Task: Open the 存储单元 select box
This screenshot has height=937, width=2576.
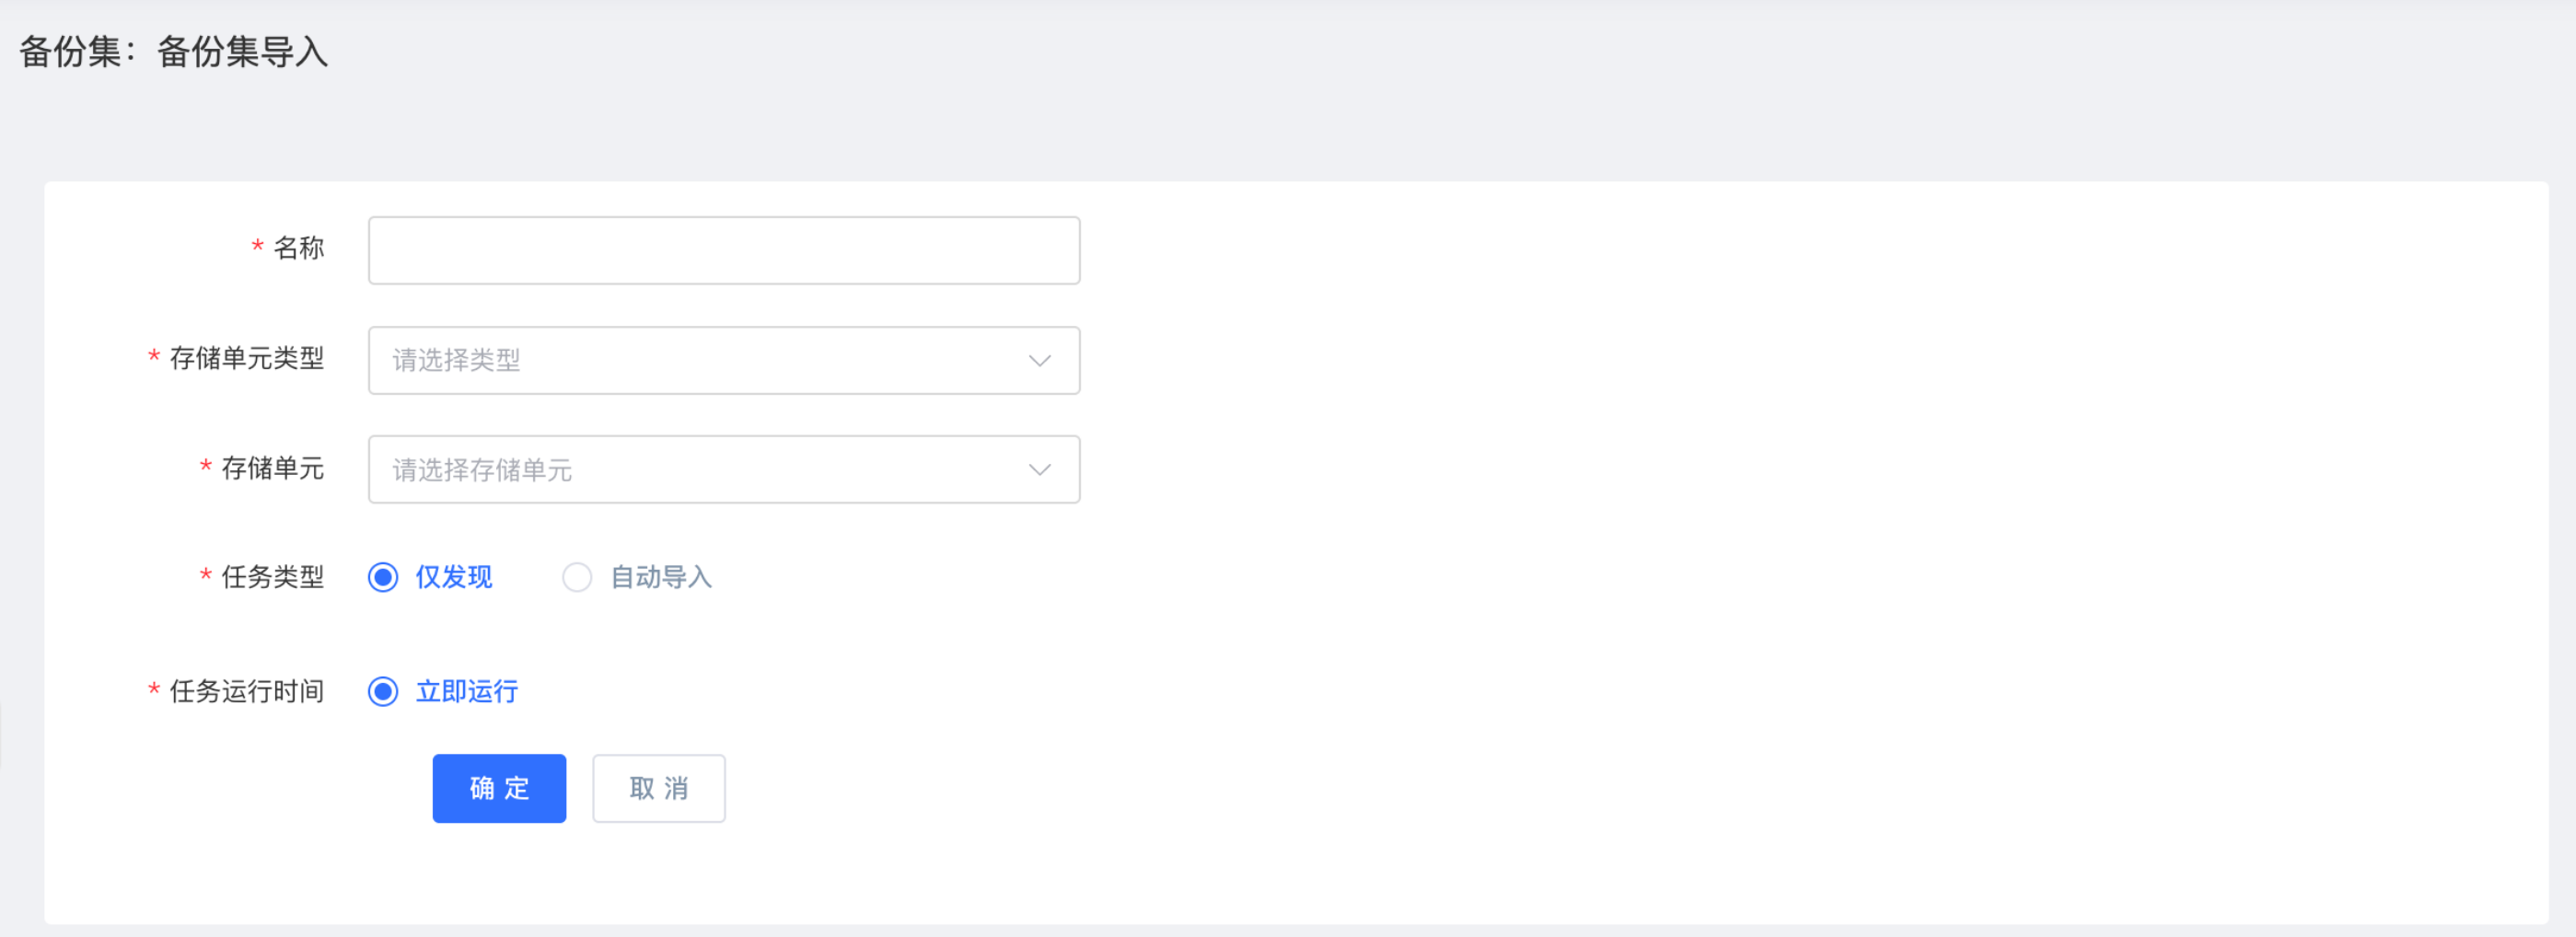Action: click(x=723, y=469)
